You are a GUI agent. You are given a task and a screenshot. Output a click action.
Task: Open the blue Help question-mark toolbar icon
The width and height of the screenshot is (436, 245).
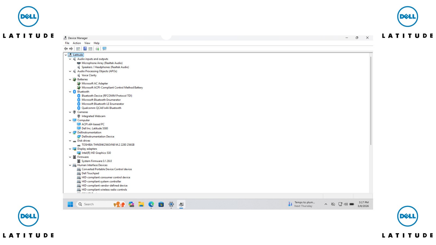click(x=85, y=49)
